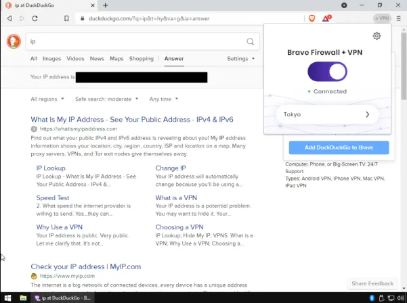The image size is (407, 303).
Task: Open the Any time dropdown
Action: 163,99
